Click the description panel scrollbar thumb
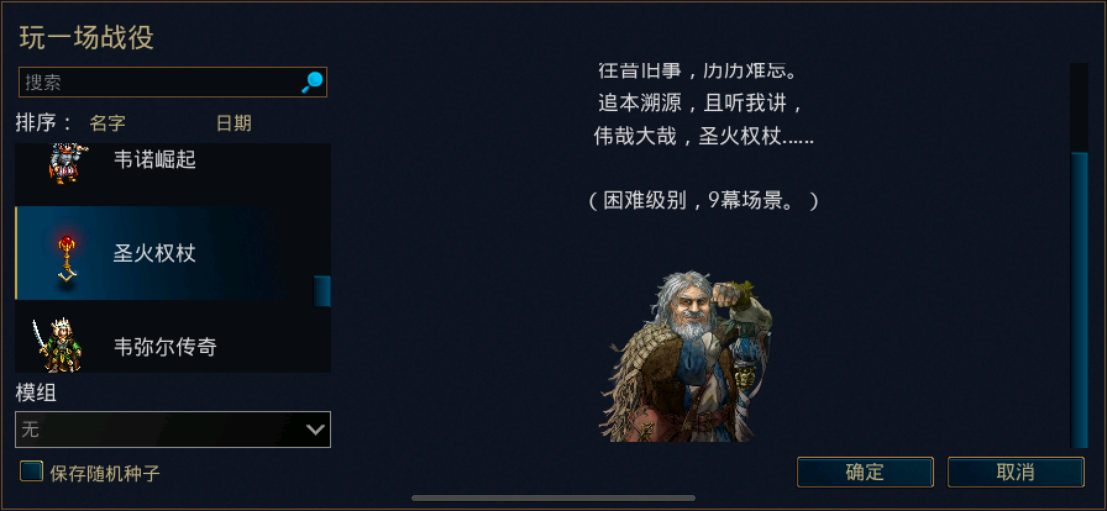 1079,300
